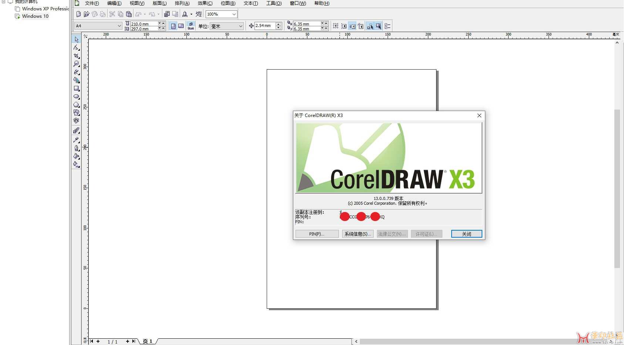Select the Smart Fill tool
This screenshot has height=345, width=624.
[77, 80]
